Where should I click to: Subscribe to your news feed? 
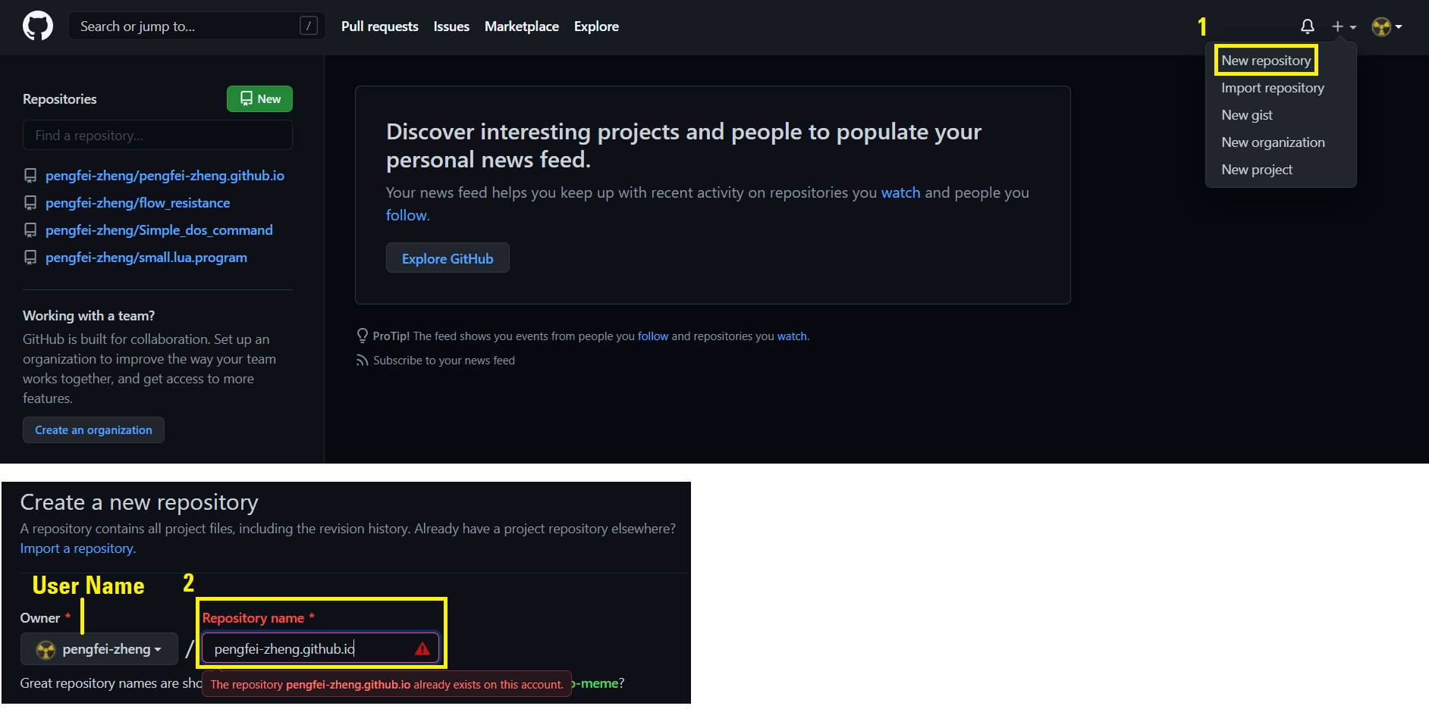tap(444, 361)
